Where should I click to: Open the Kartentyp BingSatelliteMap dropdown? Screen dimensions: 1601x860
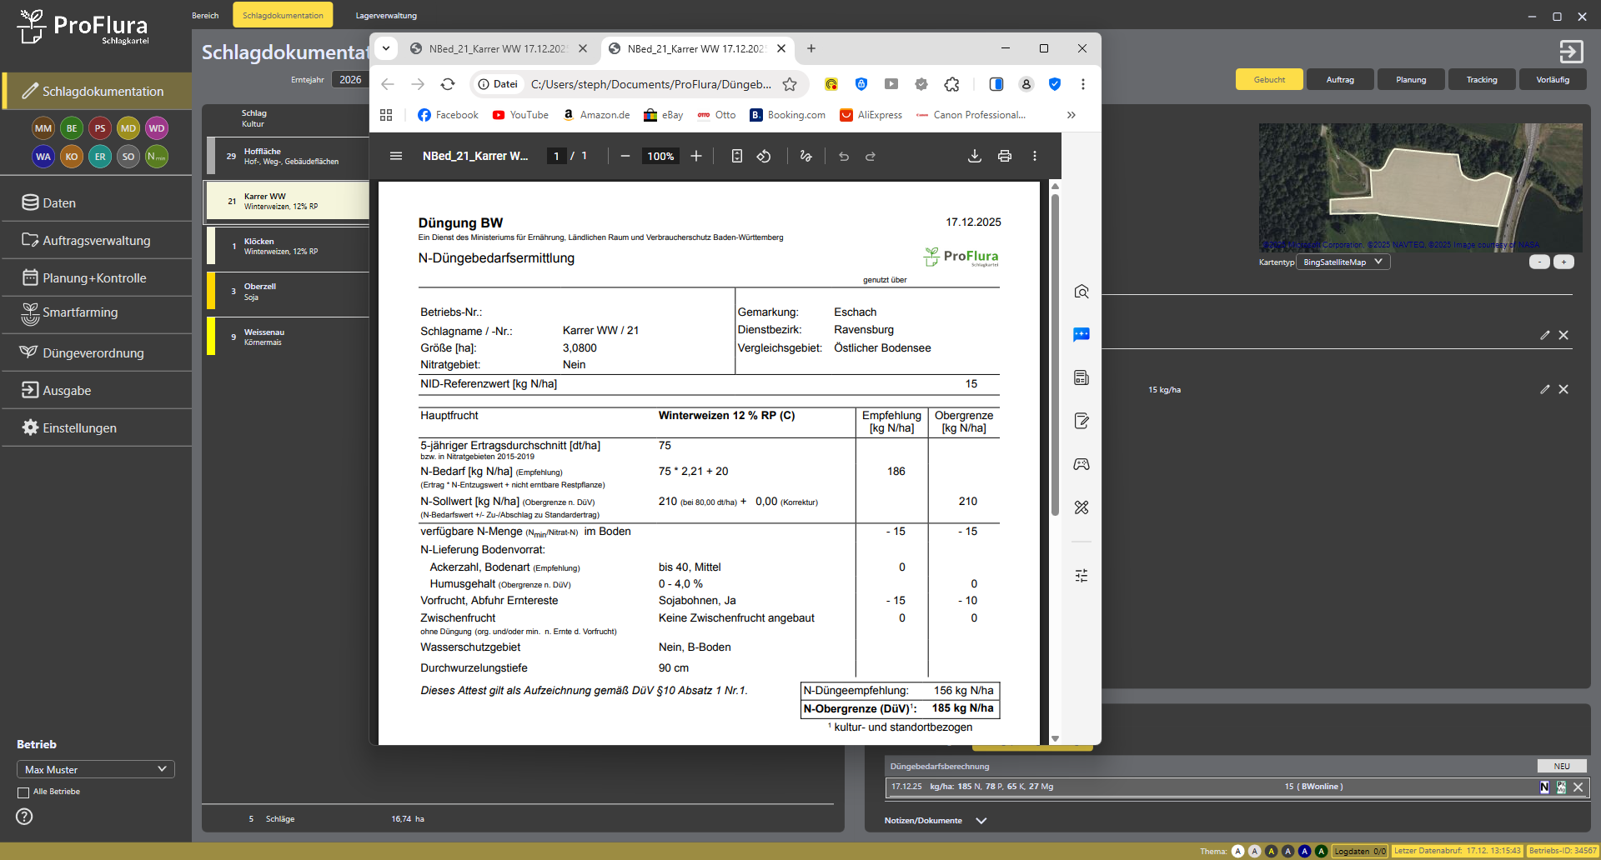pos(1343,262)
